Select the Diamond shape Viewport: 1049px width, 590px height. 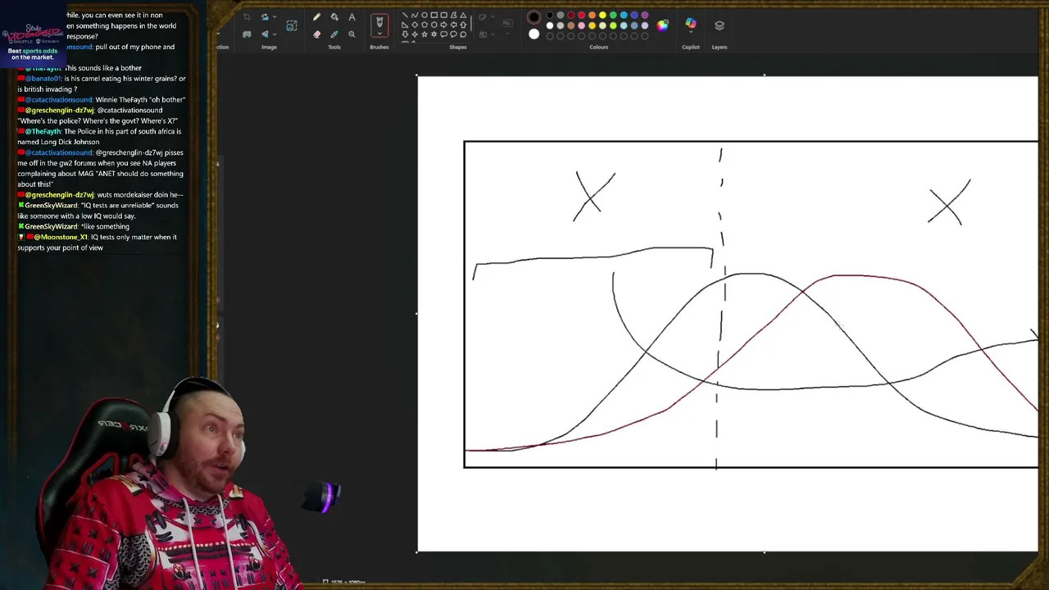coord(415,25)
